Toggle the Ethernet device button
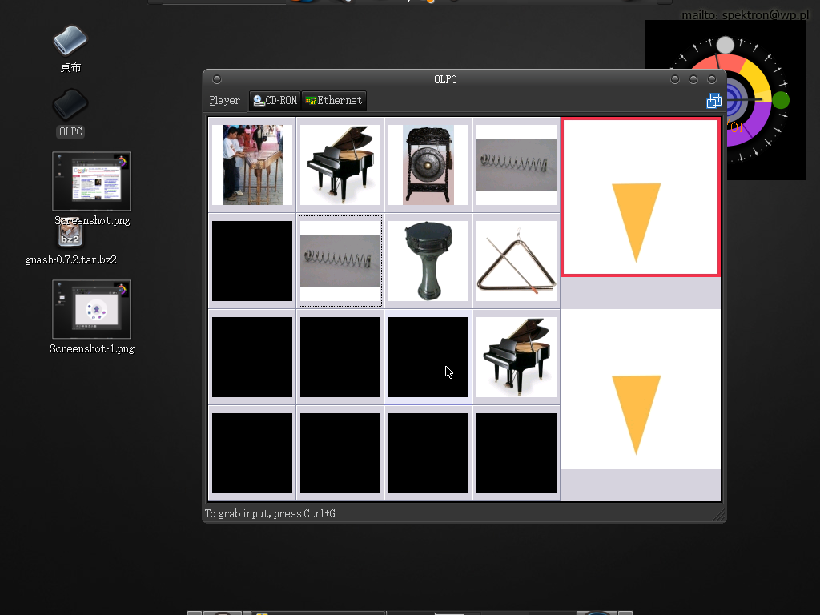This screenshot has height=615, width=820. point(334,101)
